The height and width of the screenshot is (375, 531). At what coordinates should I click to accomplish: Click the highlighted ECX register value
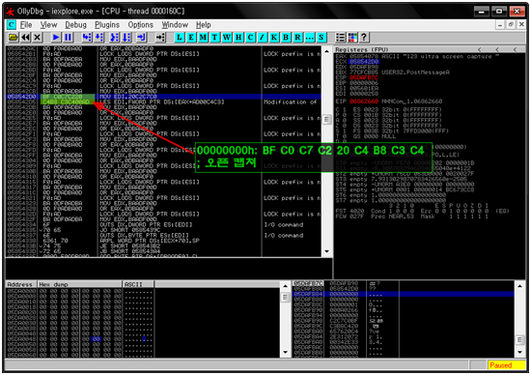coord(364,62)
